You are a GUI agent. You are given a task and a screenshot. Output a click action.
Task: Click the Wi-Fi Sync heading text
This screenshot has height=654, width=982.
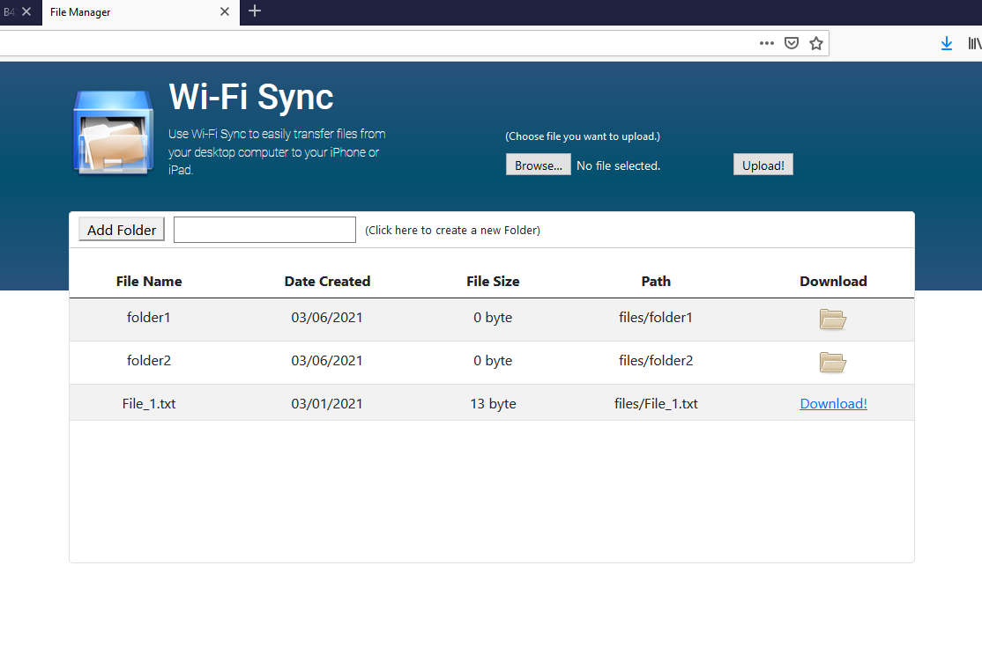[x=250, y=98]
